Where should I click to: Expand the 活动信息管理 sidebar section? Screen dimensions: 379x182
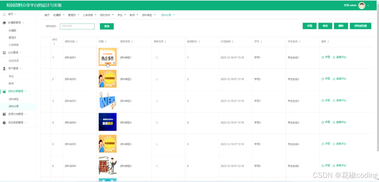[19, 123]
